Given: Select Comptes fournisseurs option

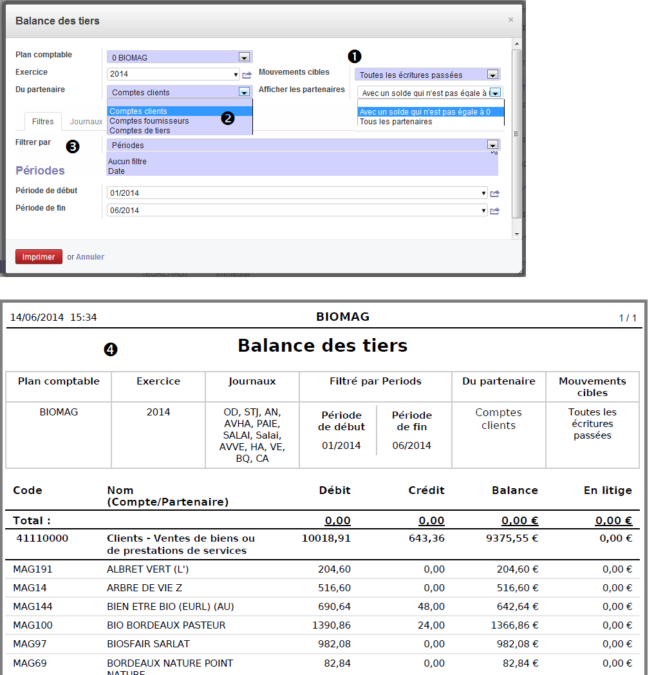Looking at the screenshot, I should 180,121.
